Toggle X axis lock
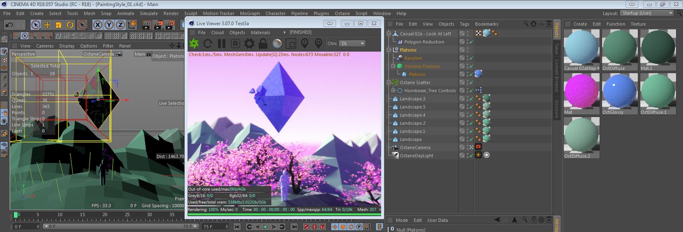 coord(98,25)
